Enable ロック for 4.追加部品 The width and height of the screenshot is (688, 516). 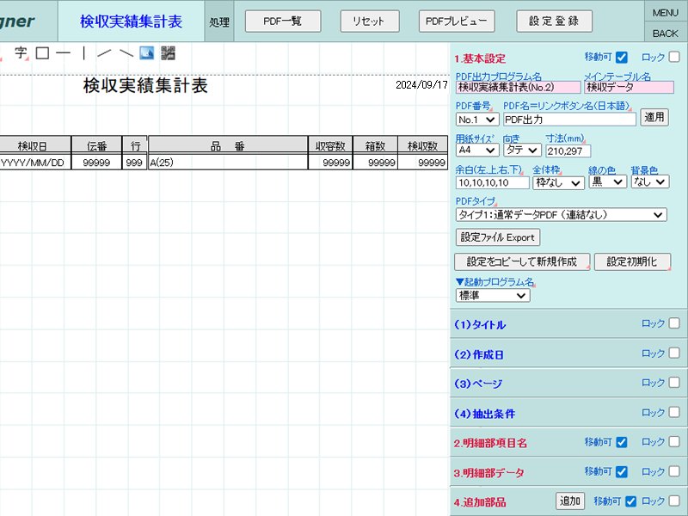click(674, 501)
